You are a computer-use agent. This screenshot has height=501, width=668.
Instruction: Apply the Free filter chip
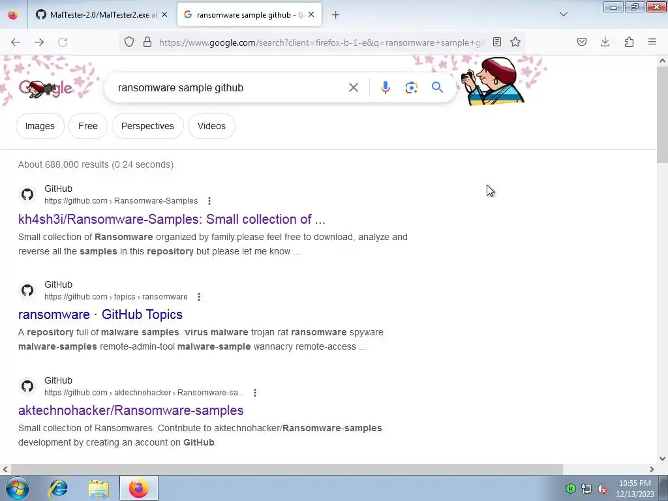pos(88,126)
